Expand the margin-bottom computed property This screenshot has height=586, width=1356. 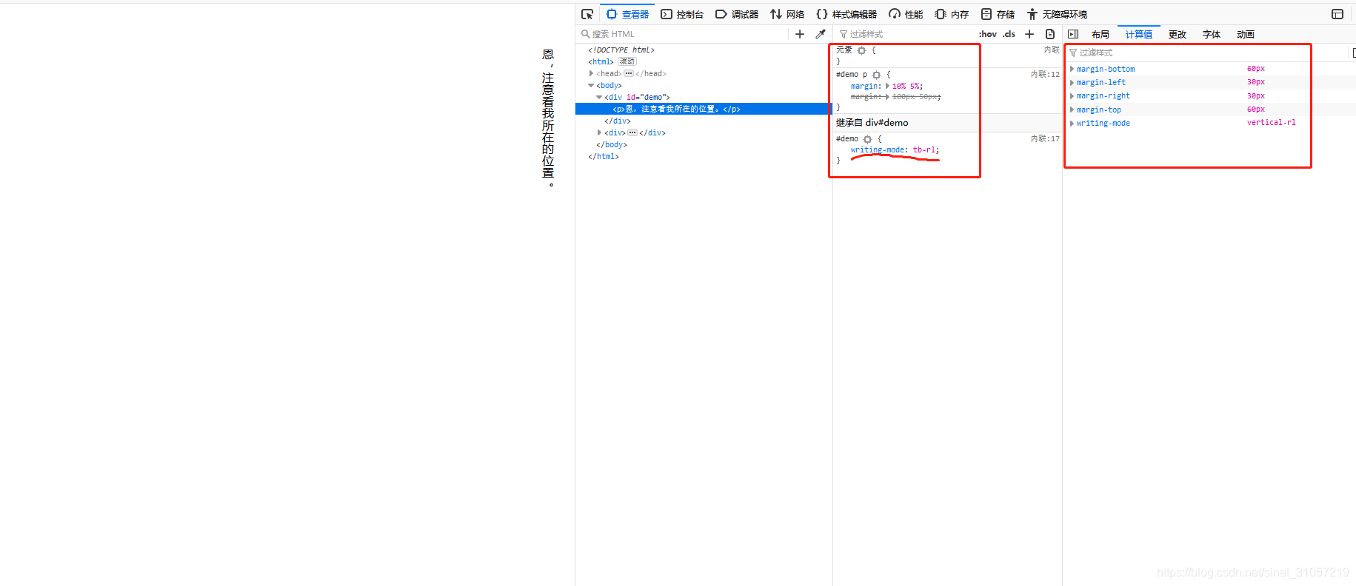pos(1072,69)
